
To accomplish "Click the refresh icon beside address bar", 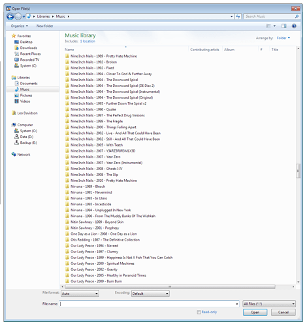I will tap(238, 16).
